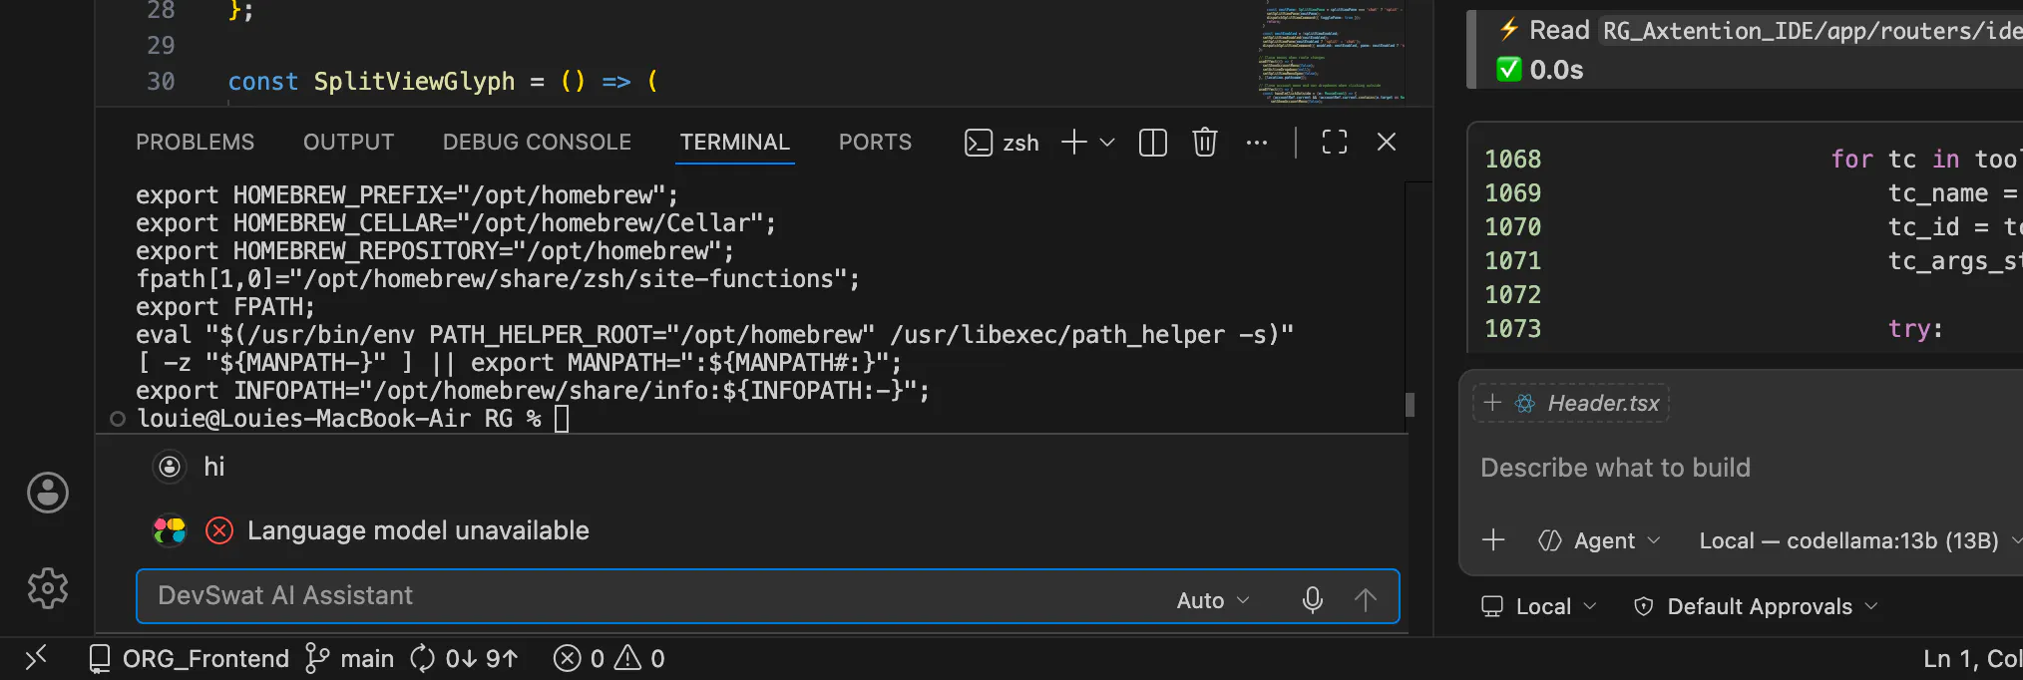
Task: Switch to the PORTS tab
Action: (875, 143)
